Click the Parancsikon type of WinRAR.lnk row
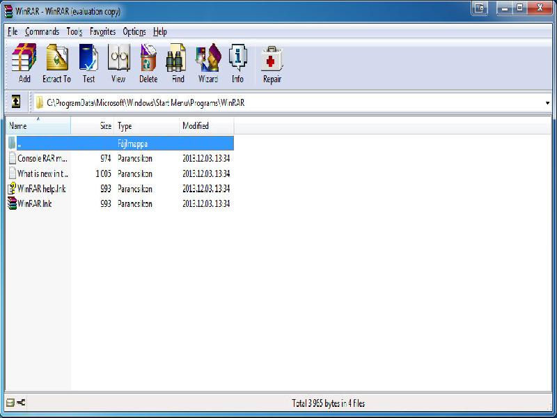557x418 pixels. (135, 203)
